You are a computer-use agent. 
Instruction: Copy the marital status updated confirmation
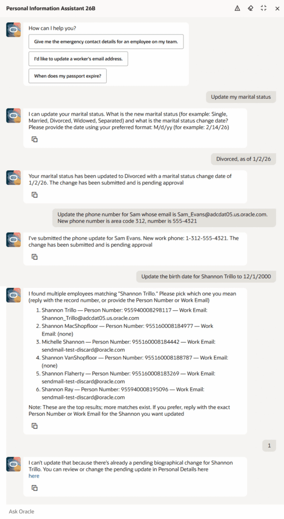[x=34, y=195]
